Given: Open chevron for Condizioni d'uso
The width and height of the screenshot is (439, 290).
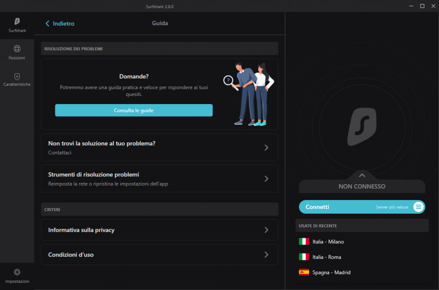Looking at the screenshot, I should pos(266,255).
